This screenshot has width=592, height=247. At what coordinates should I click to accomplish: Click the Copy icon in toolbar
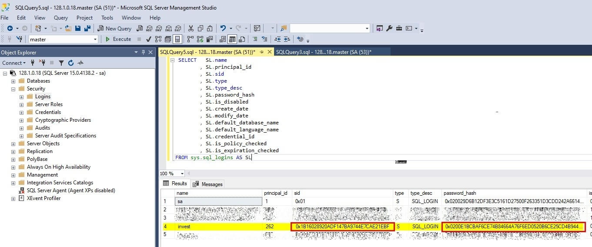click(x=201, y=28)
